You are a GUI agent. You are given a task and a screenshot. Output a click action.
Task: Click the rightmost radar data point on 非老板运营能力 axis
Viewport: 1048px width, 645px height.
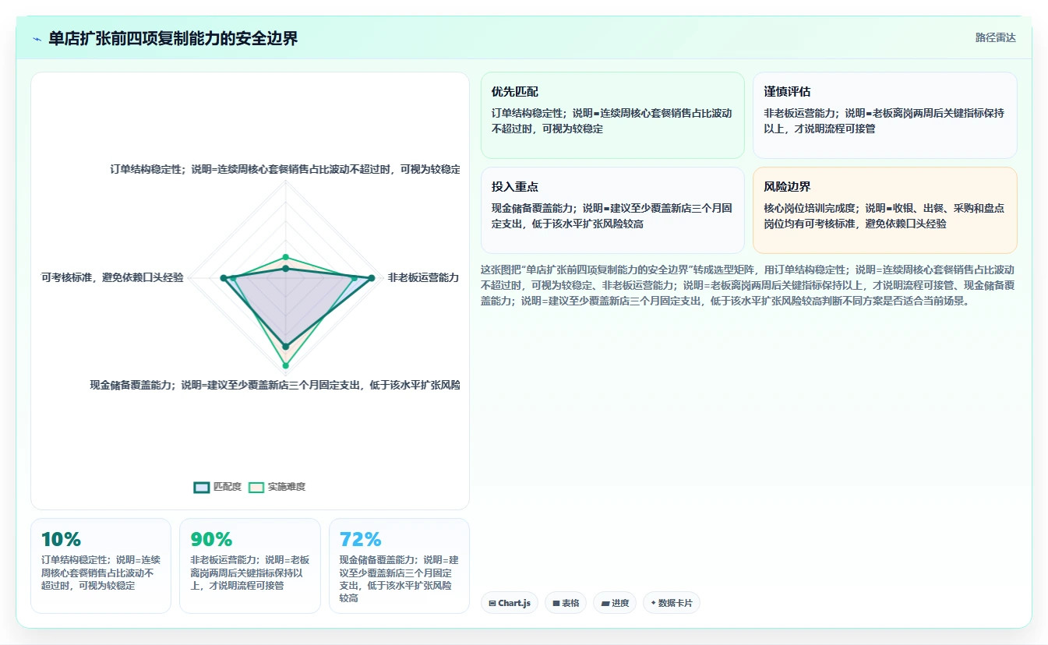tap(372, 278)
